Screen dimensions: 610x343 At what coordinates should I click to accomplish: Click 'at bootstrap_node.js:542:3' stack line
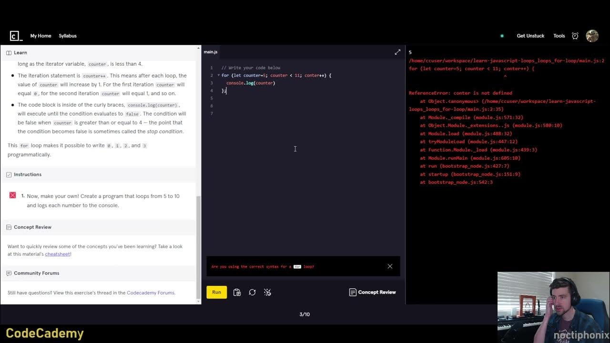tap(456, 182)
